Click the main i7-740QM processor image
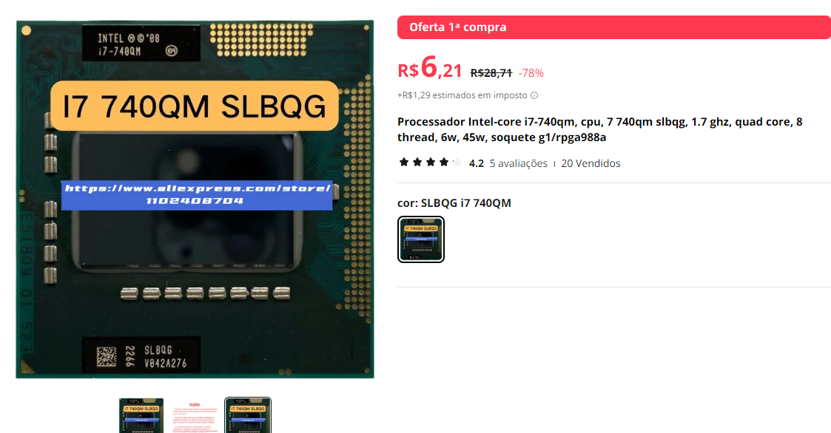This screenshot has width=831, height=433. tap(195, 199)
